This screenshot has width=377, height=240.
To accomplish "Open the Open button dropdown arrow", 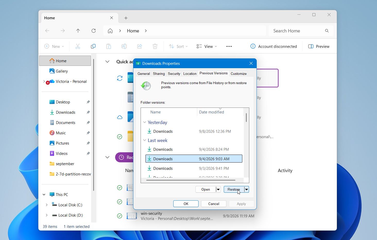I will pyautogui.click(x=218, y=189).
